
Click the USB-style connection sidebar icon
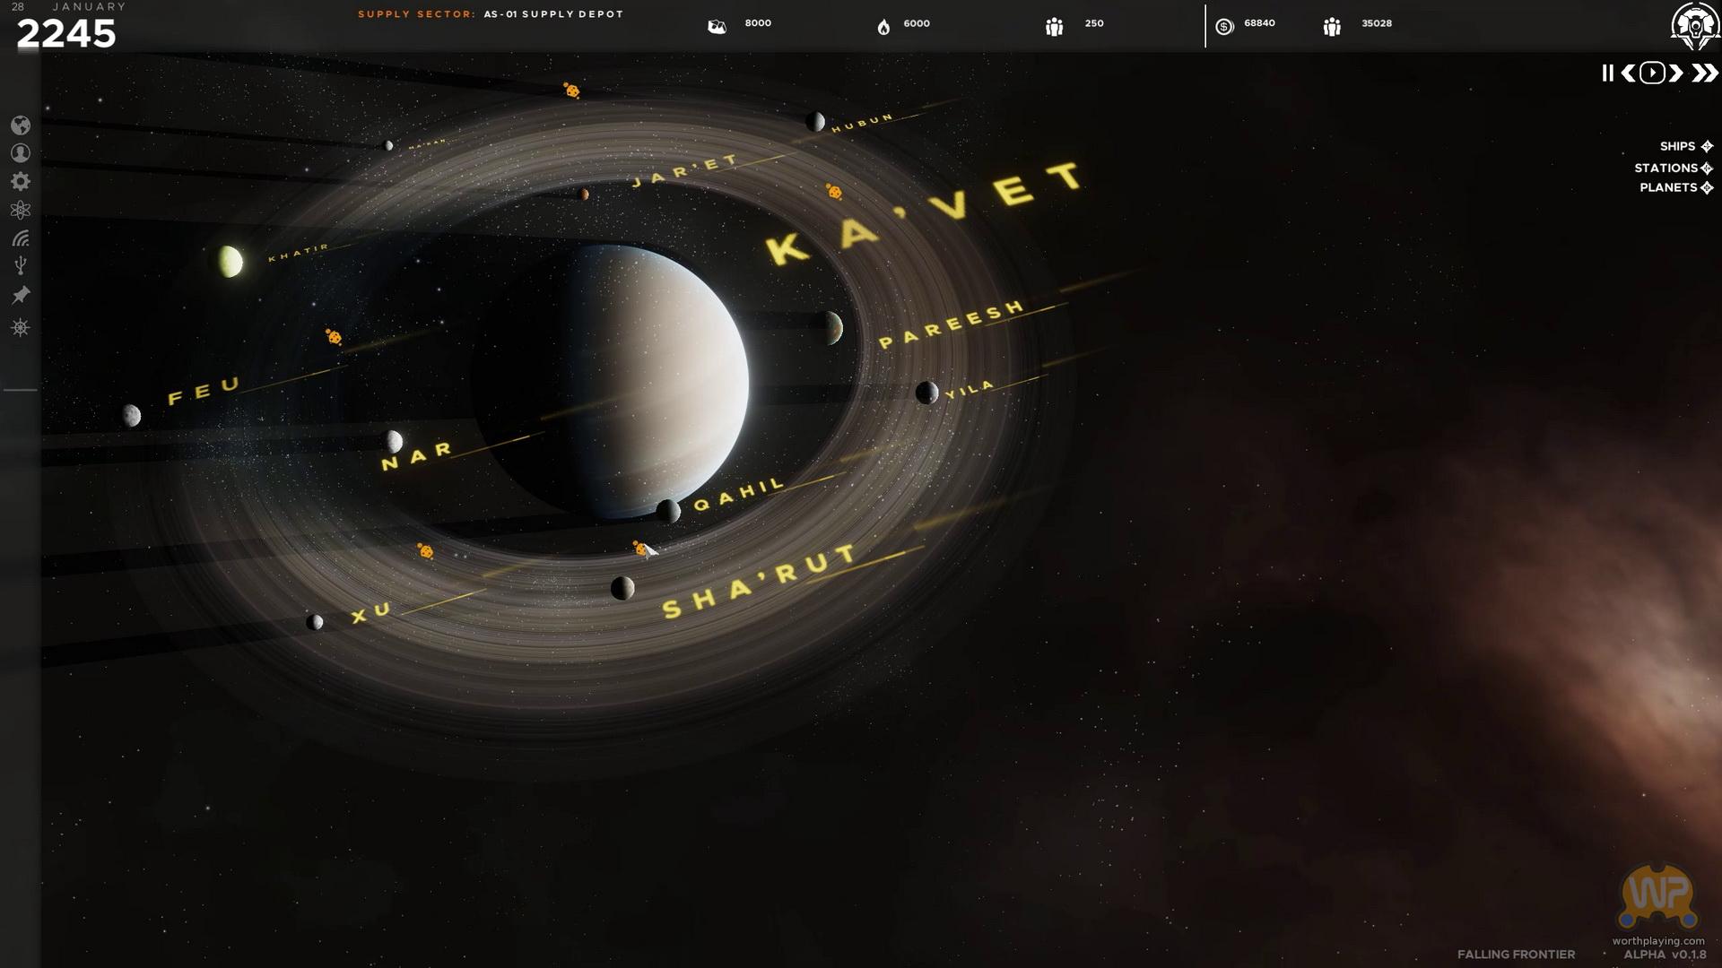[21, 265]
